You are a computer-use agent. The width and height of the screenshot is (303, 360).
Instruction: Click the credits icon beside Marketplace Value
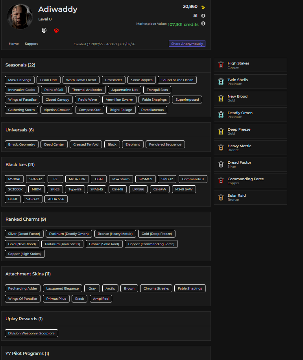[203, 24]
